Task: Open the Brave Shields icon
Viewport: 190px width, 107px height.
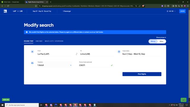Action: pyautogui.click(x=143, y=6)
